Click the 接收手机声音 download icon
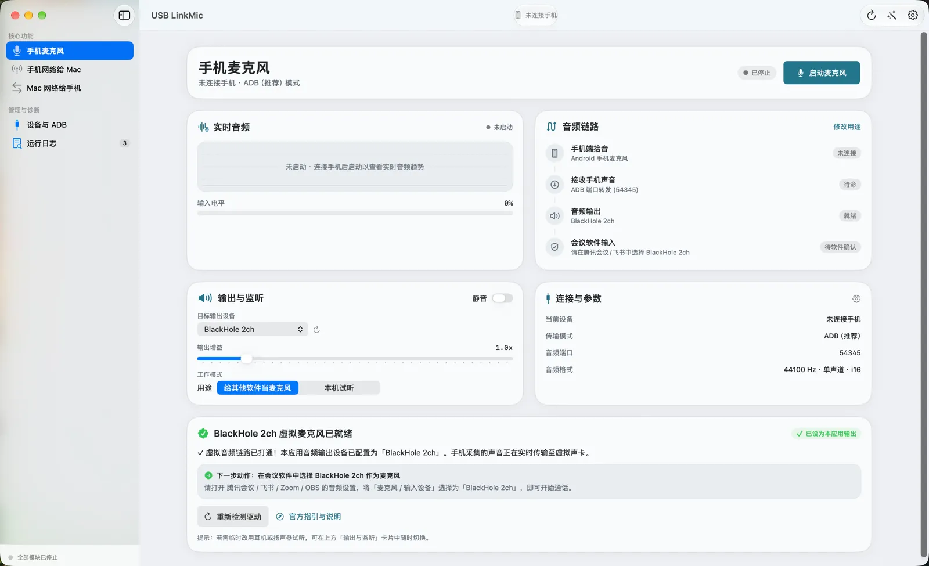 tap(554, 185)
